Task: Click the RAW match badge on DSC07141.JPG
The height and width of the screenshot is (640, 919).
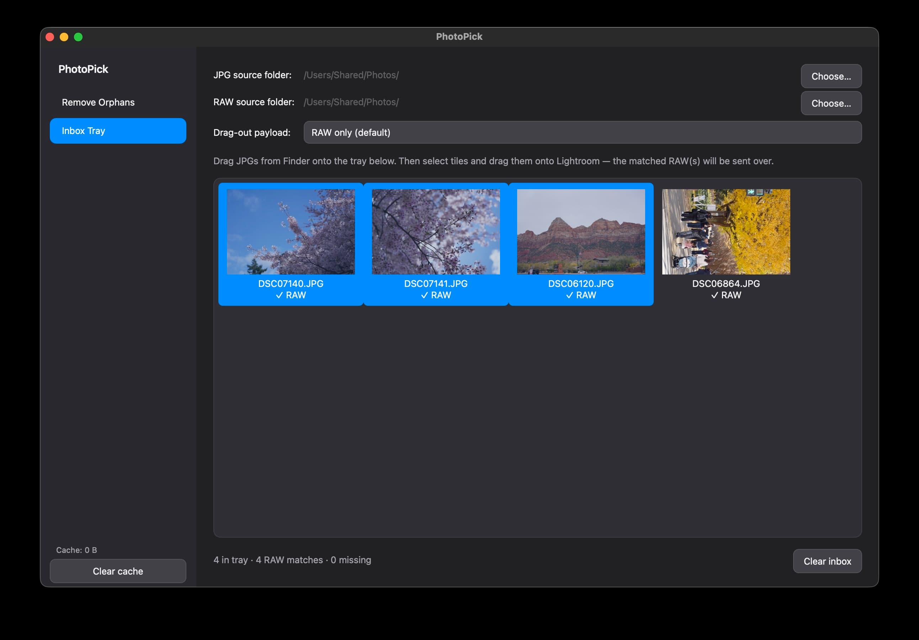Action: (x=435, y=295)
